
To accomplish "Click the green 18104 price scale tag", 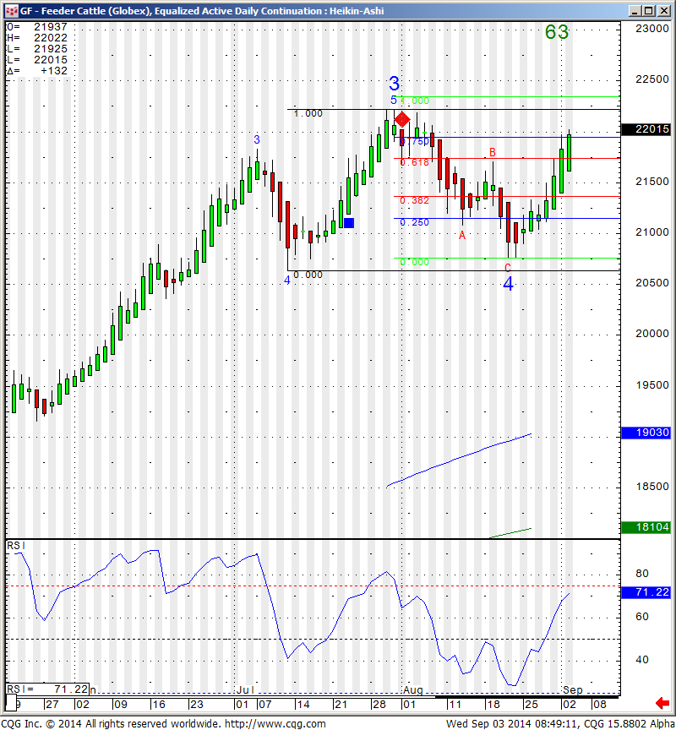I will (646, 527).
